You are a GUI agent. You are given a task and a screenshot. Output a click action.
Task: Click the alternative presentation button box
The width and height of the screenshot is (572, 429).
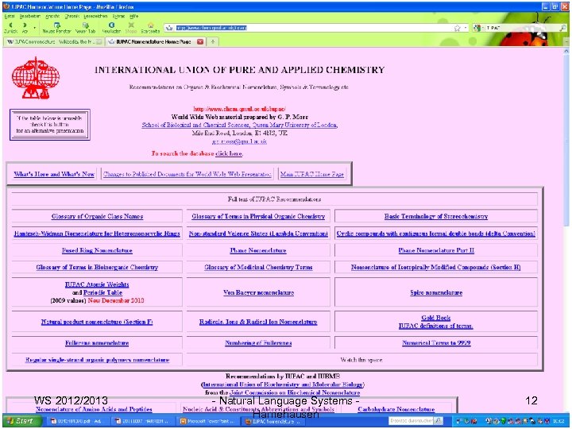50,125
